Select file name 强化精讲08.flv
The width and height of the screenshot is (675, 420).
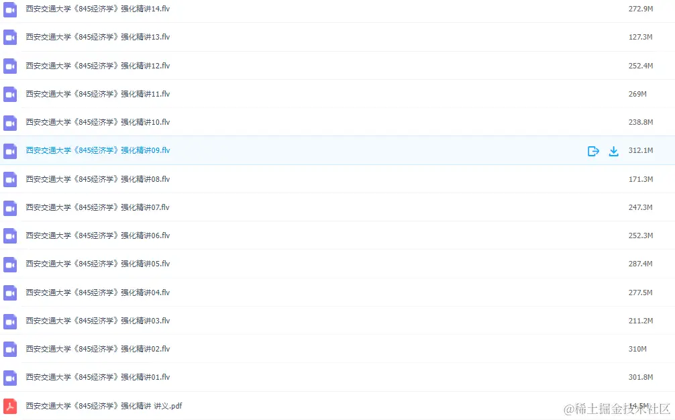click(x=98, y=179)
